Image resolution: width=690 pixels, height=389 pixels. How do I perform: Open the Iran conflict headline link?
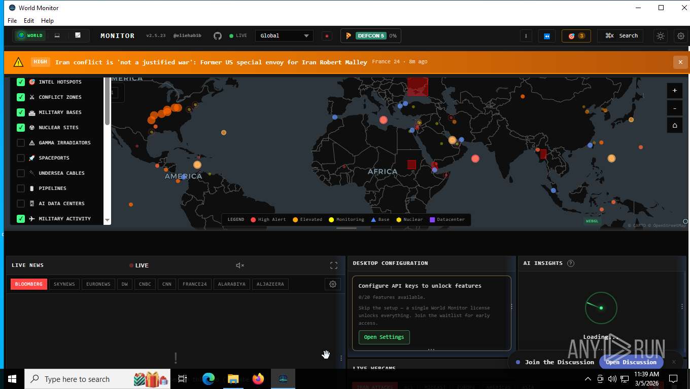(x=211, y=62)
